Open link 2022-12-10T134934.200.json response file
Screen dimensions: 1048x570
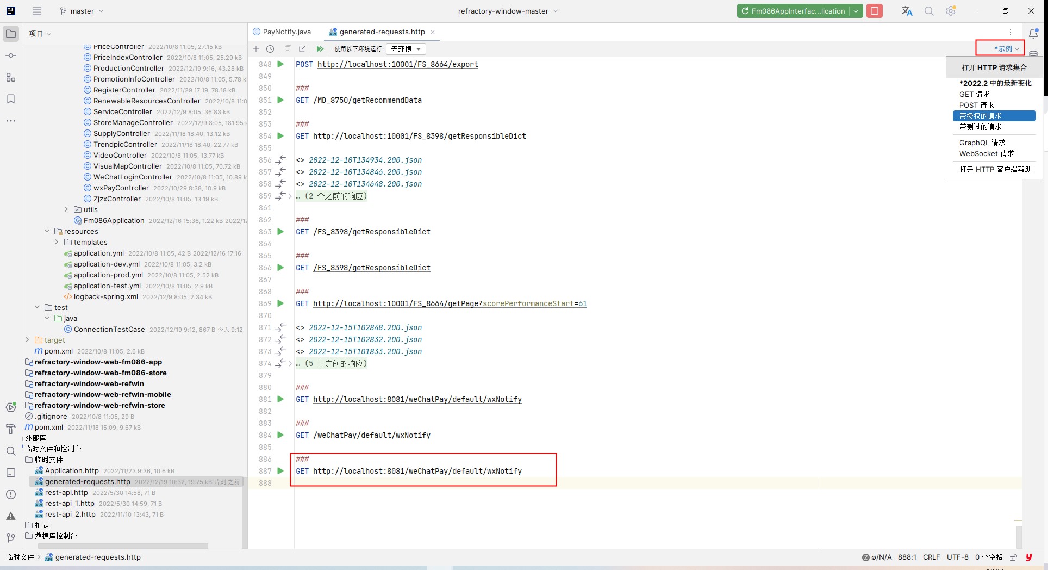[365, 160]
